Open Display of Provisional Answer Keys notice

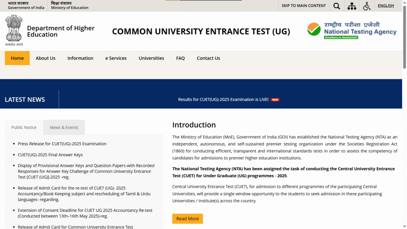86,171
